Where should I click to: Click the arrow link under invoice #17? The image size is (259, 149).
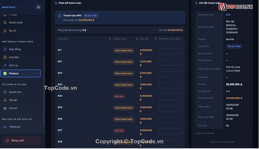click(59, 54)
